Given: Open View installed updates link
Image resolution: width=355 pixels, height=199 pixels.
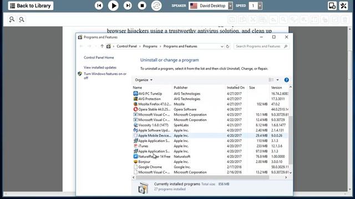Looking at the screenshot, I should [x=100, y=67].
